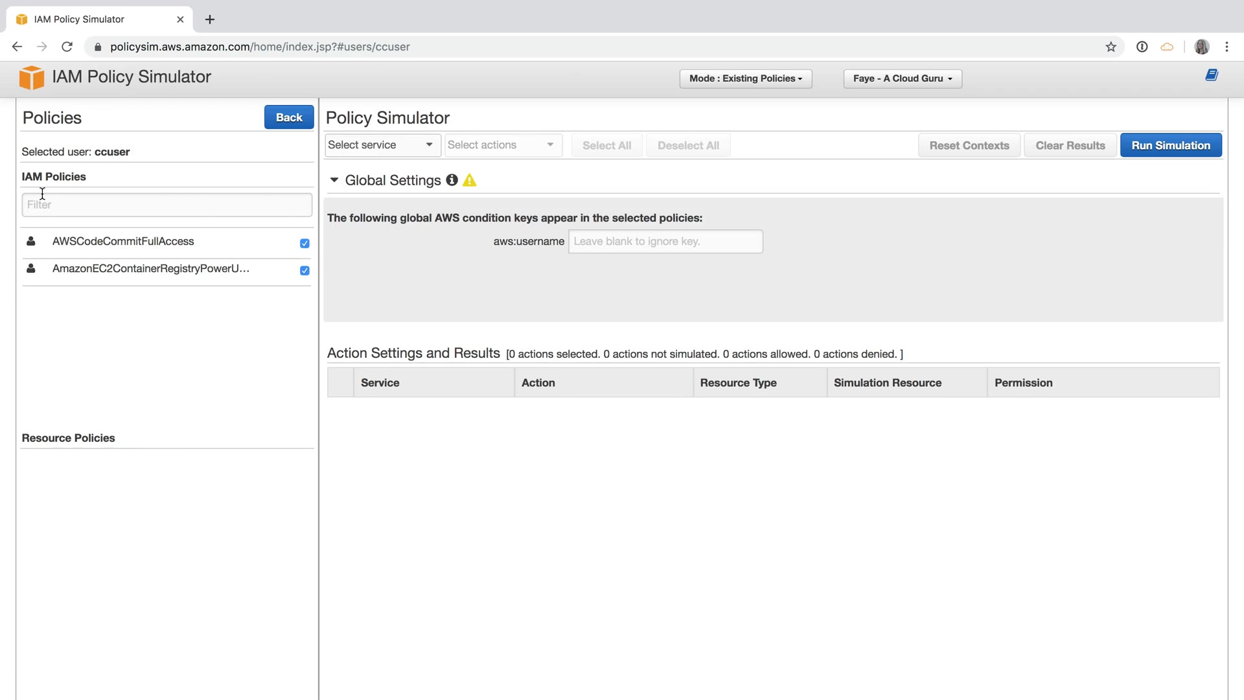Uncheck AWSCodeCommitFullAccess policy checkbox
1244x700 pixels.
[305, 244]
